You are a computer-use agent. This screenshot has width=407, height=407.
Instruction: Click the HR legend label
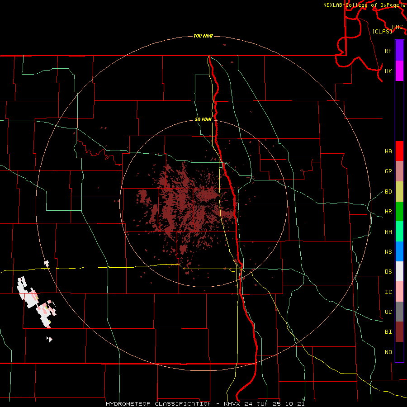[x=388, y=212]
